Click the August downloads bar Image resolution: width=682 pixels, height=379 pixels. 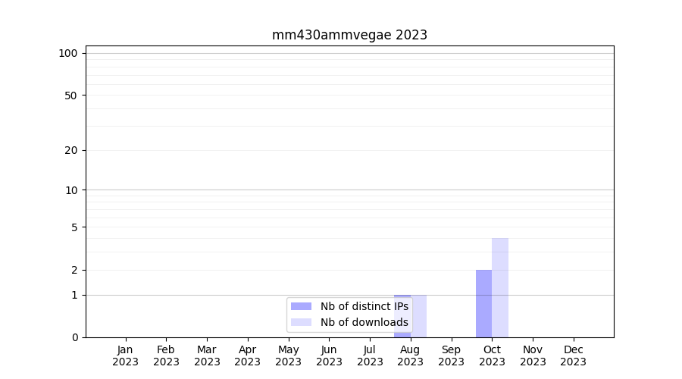point(419,315)
